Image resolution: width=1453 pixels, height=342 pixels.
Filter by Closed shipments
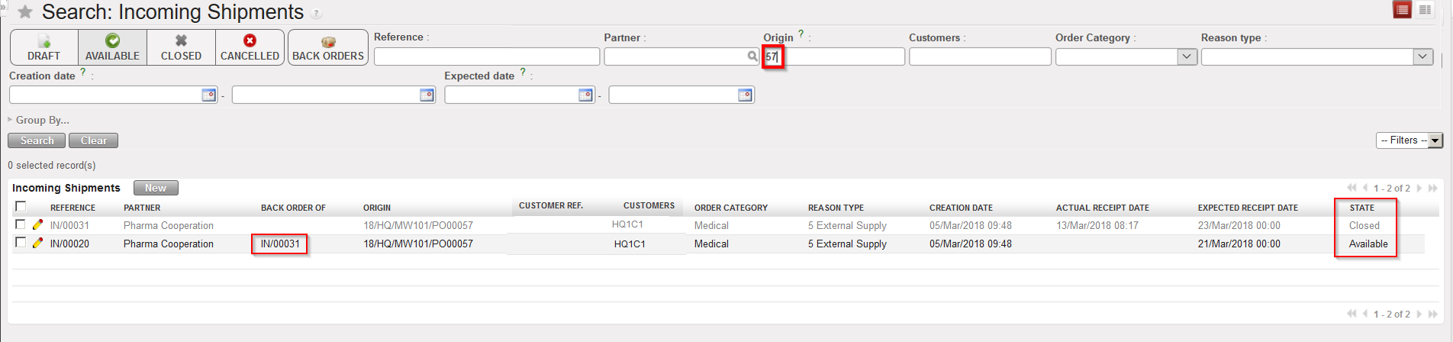pos(181,47)
